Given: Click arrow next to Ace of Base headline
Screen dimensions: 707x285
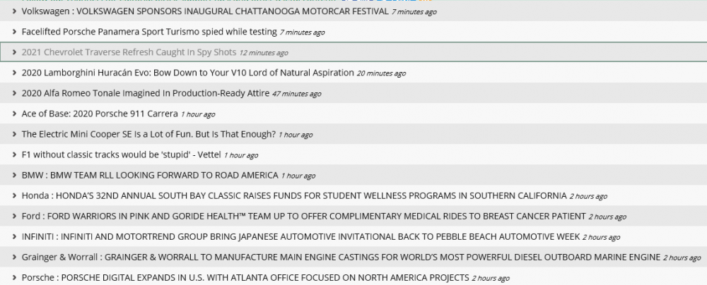Looking at the screenshot, I should tap(14, 114).
